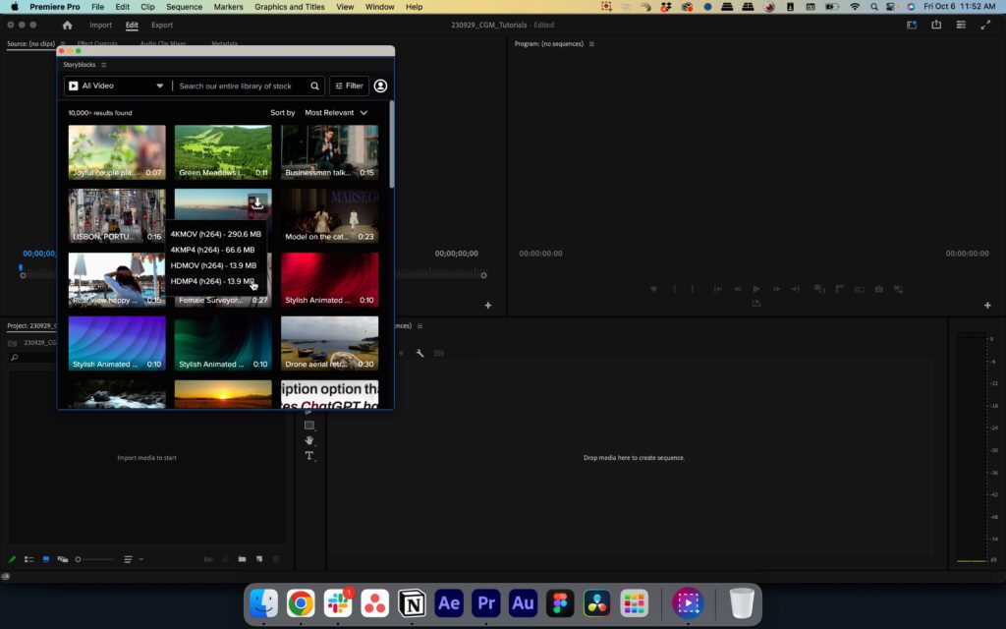Toggle Freeform View in the Project panel
Viewport: 1006px width, 629px height.
(x=61, y=558)
